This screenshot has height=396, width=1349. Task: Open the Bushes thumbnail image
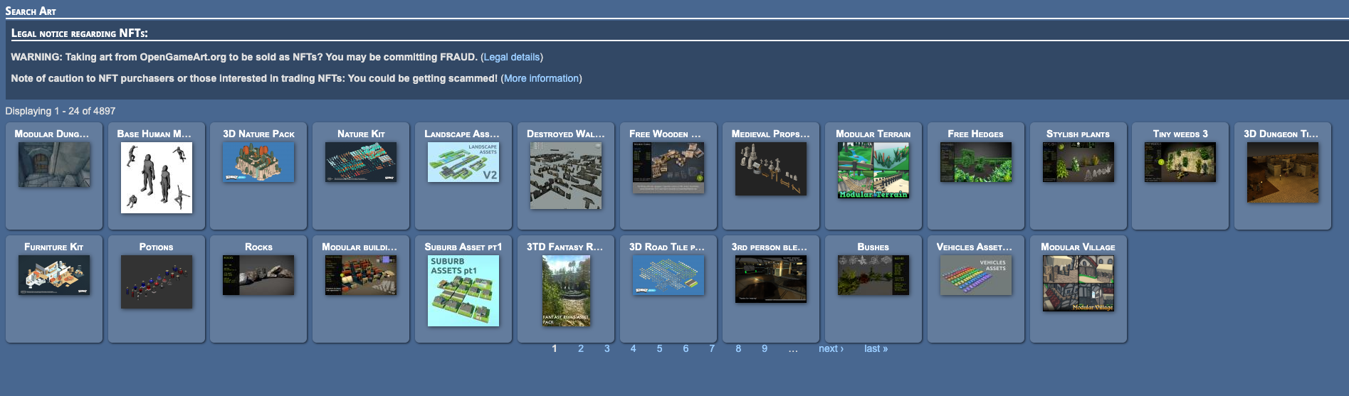(x=873, y=274)
